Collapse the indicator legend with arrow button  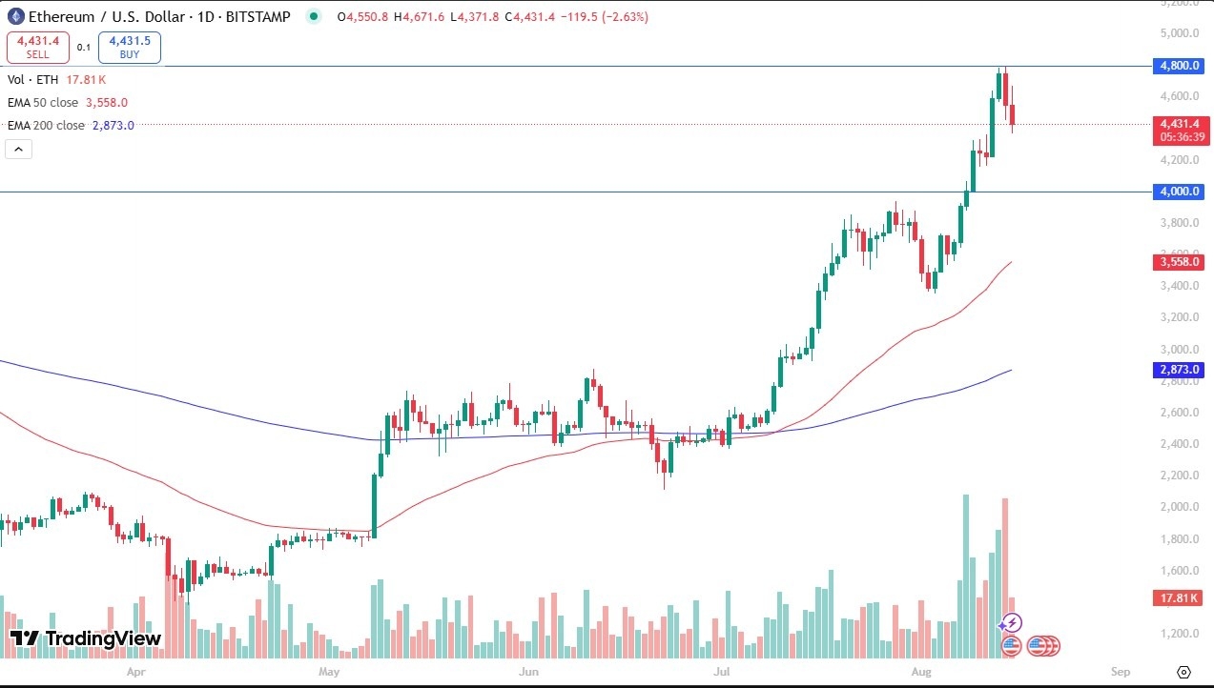click(19, 149)
